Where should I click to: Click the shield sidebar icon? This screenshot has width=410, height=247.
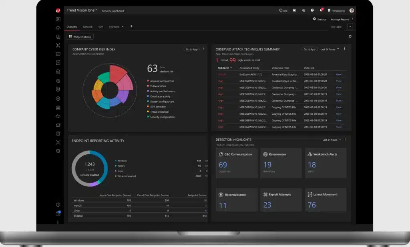pos(58,90)
